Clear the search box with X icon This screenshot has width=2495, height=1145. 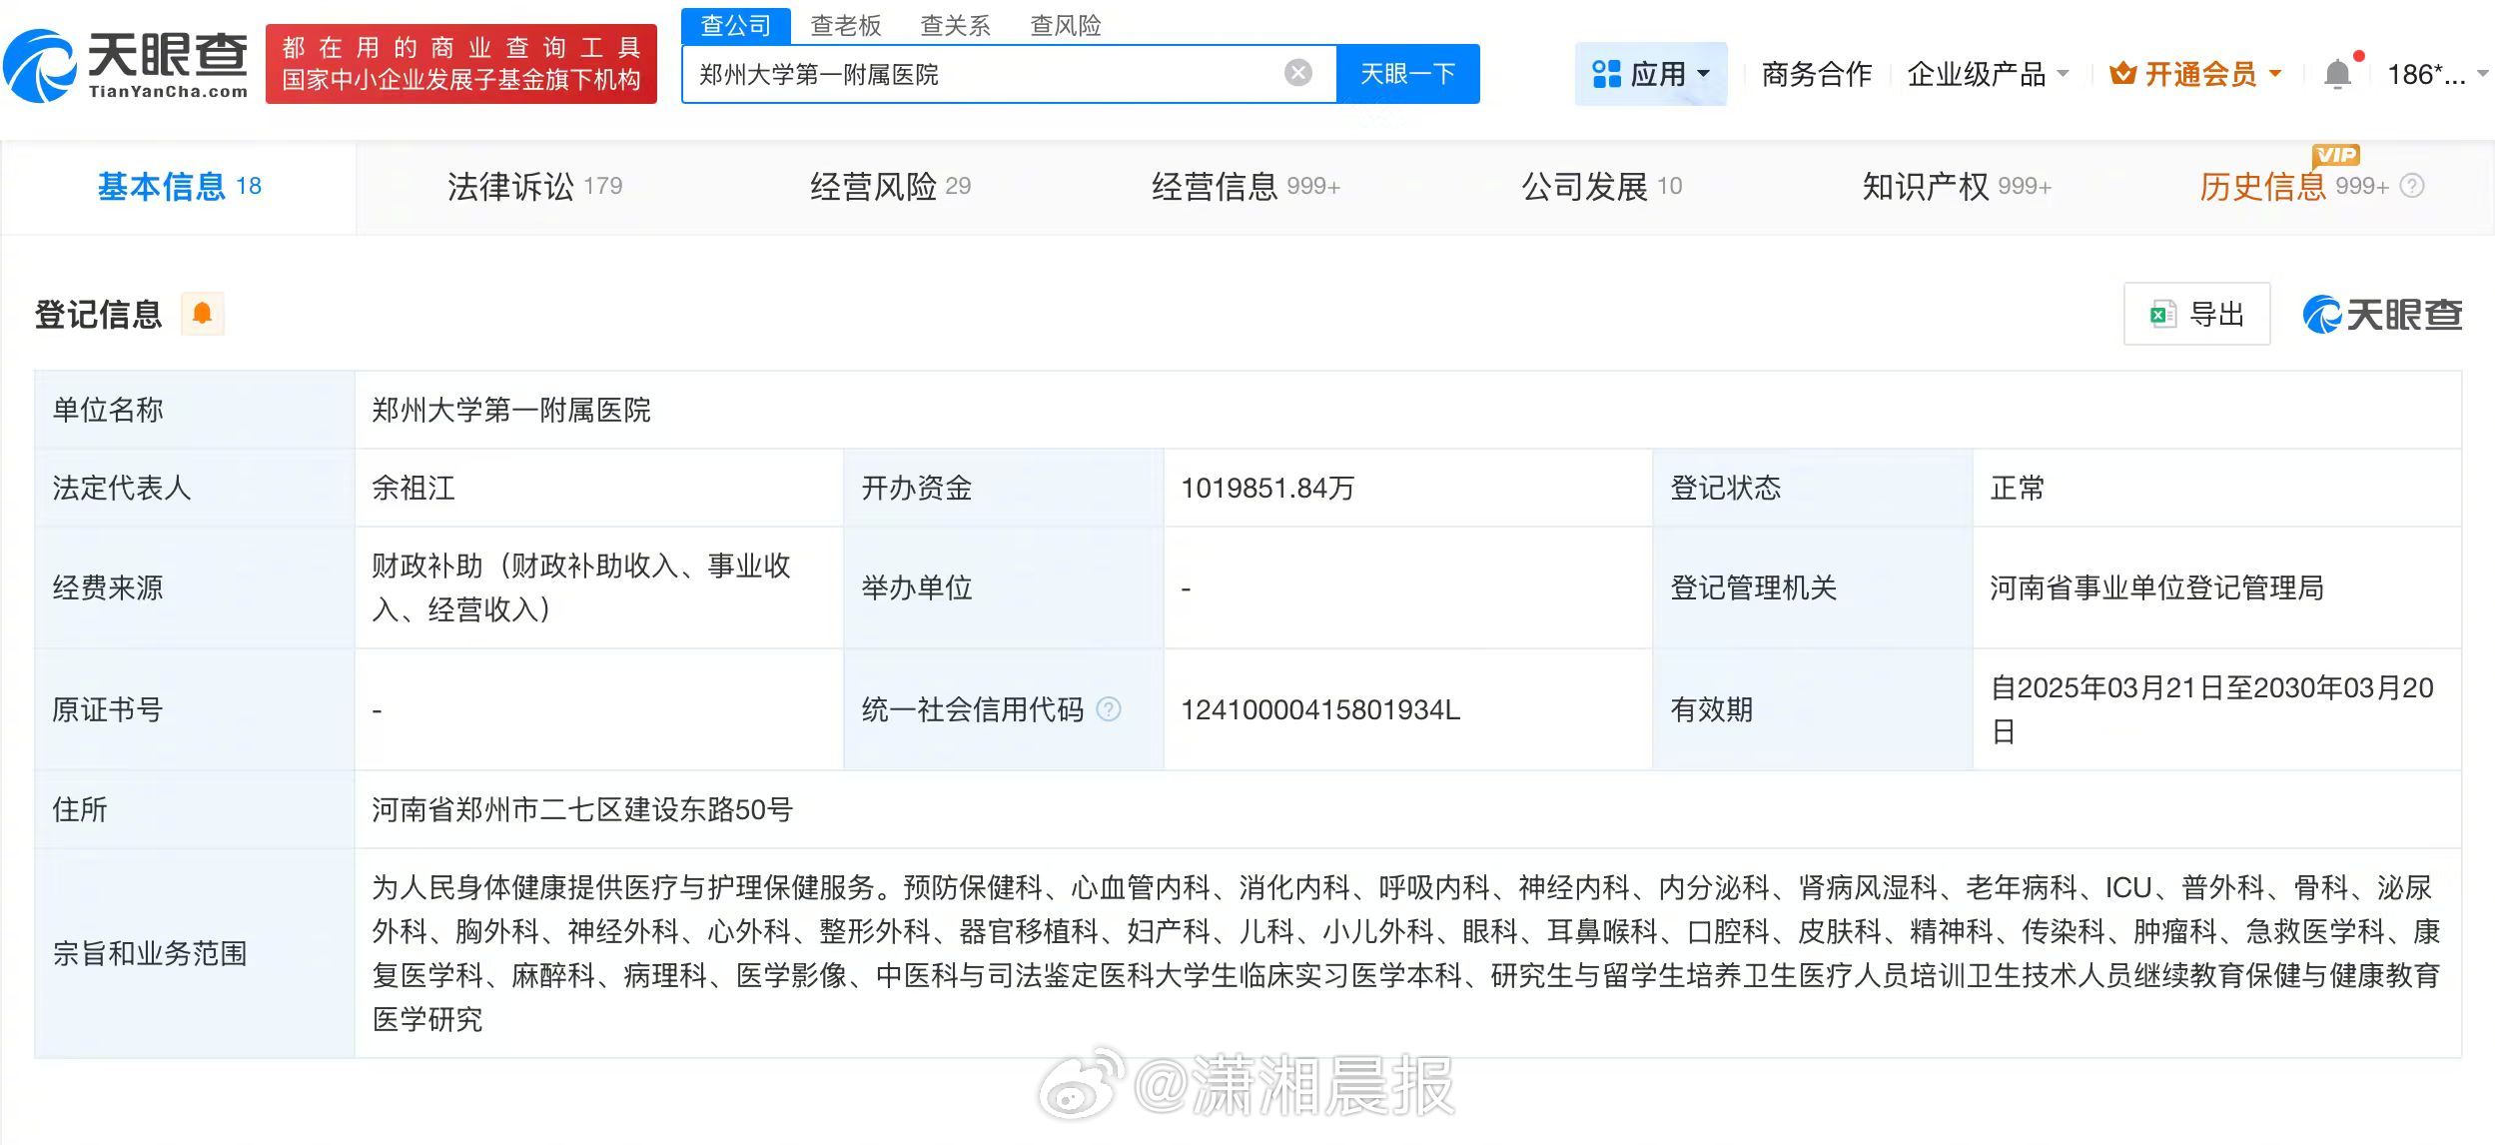1297,73
